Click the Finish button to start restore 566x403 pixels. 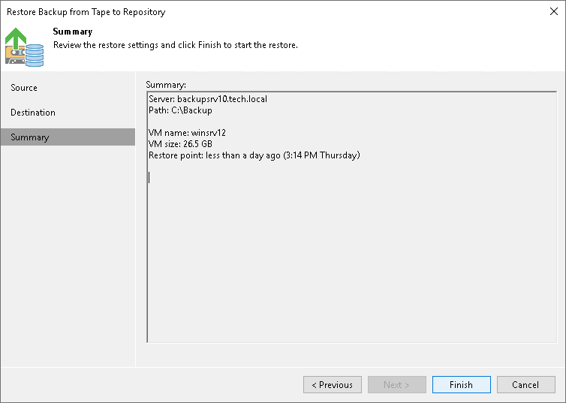coord(461,384)
